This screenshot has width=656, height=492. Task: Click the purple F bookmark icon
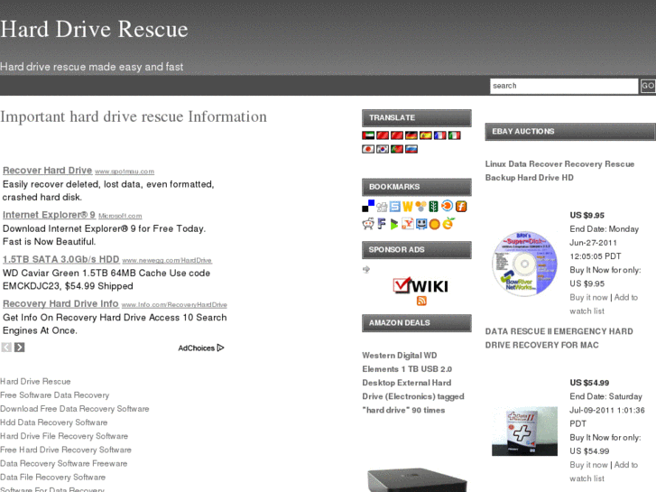[382, 224]
